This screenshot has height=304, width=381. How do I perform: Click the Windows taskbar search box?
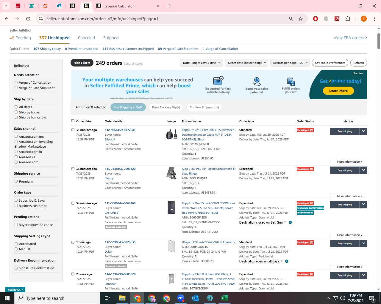[57, 298]
